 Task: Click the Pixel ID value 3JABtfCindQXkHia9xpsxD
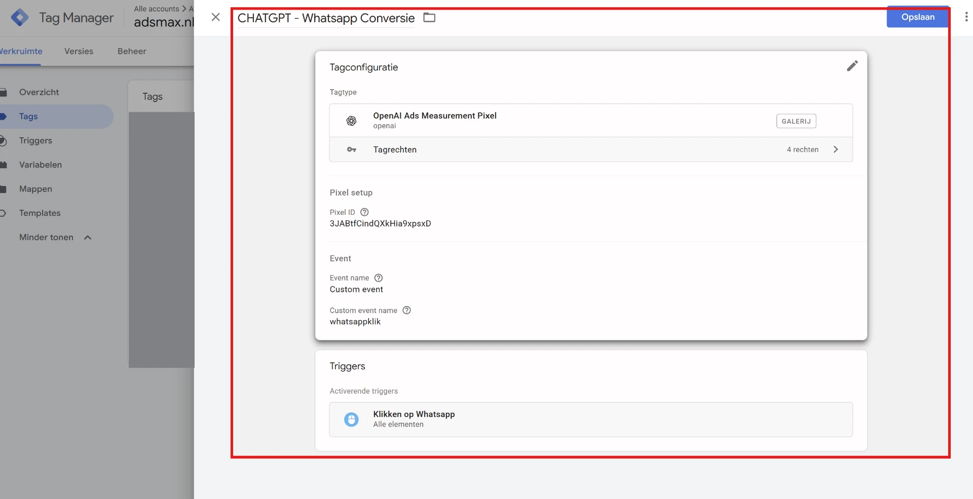click(x=380, y=223)
